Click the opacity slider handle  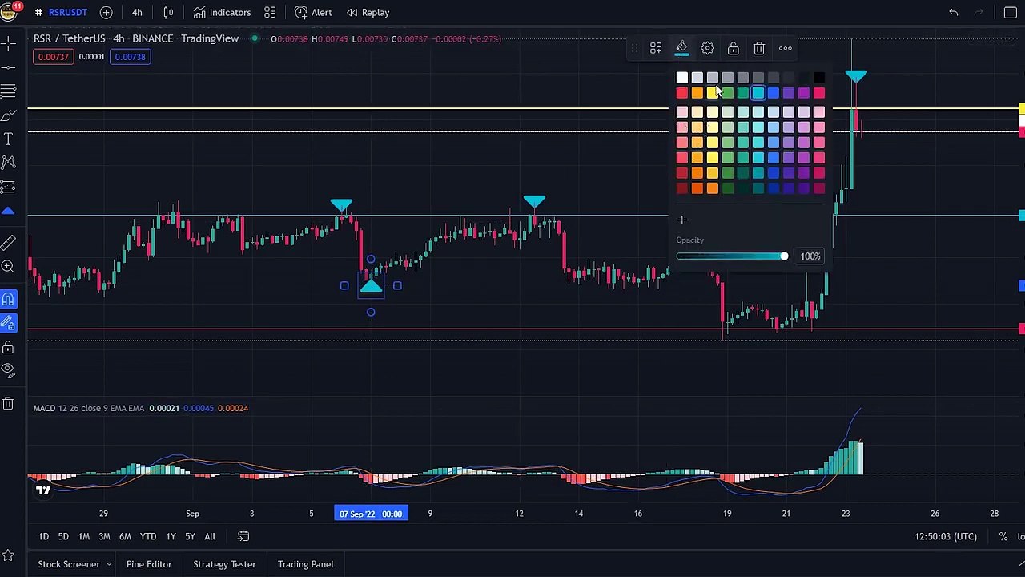[784, 256]
